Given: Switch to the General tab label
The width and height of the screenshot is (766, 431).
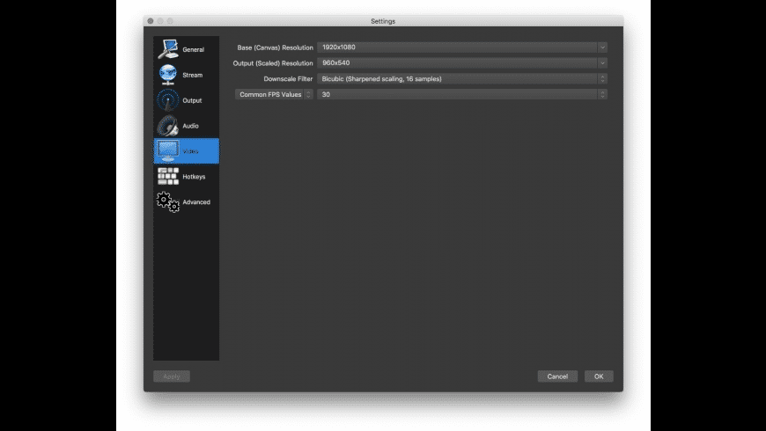Looking at the screenshot, I should point(194,50).
